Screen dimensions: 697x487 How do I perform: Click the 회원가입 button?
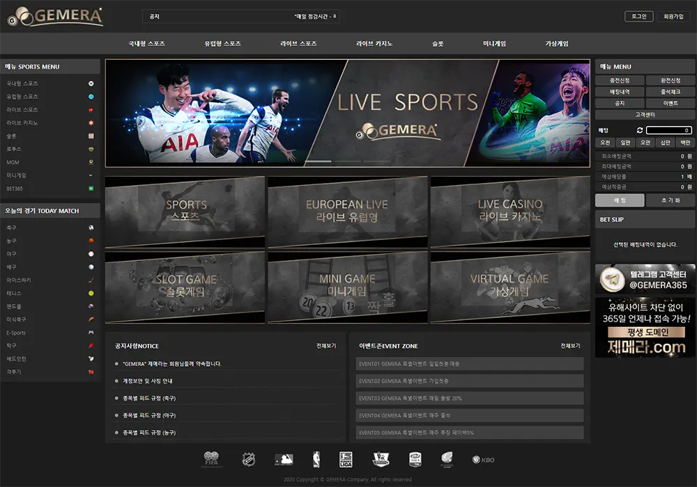[673, 17]
